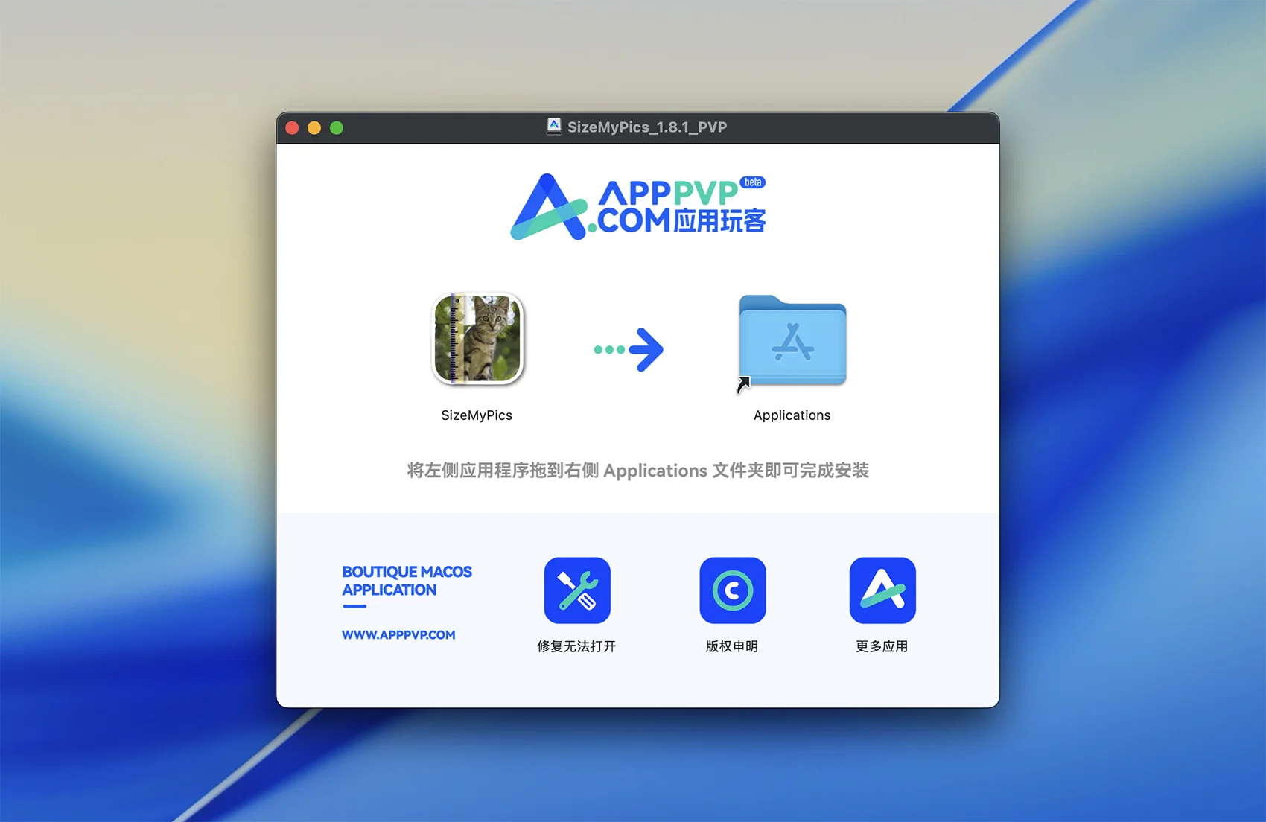1266x822 pixels.
Task: Select the 'SizeMyPics' file name label
Action: click(477, 415)
